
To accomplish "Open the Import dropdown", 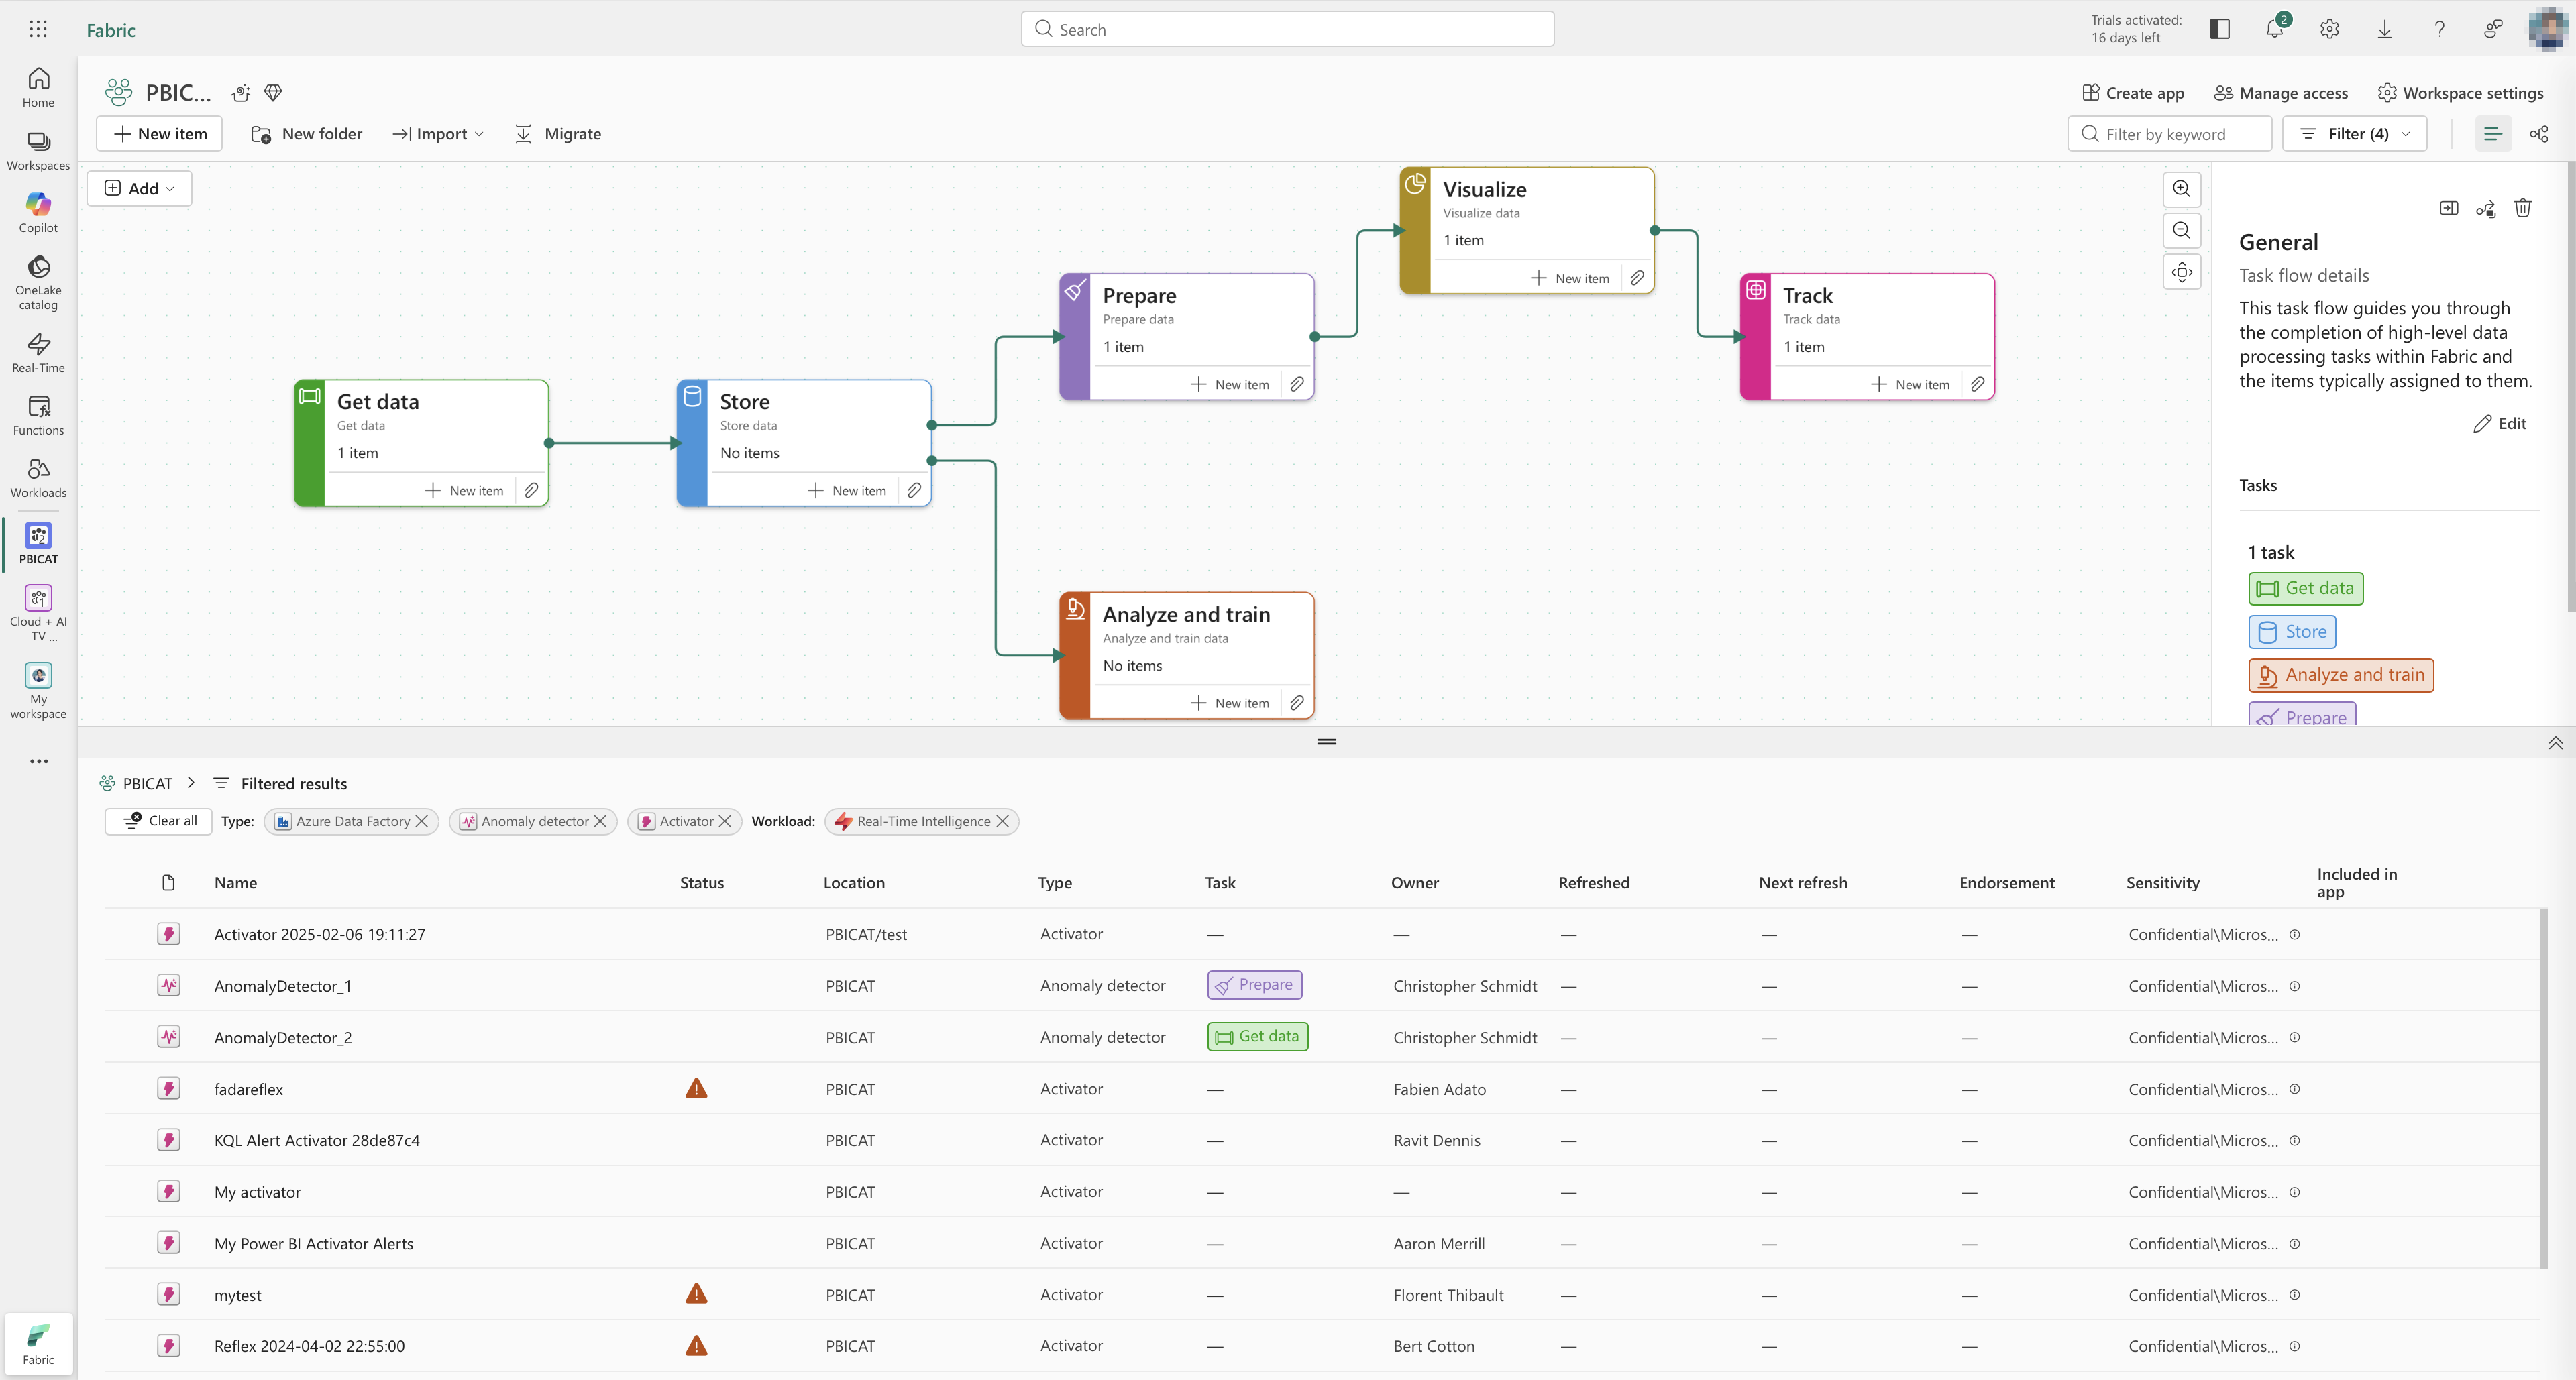I will (x=438, y=134).
